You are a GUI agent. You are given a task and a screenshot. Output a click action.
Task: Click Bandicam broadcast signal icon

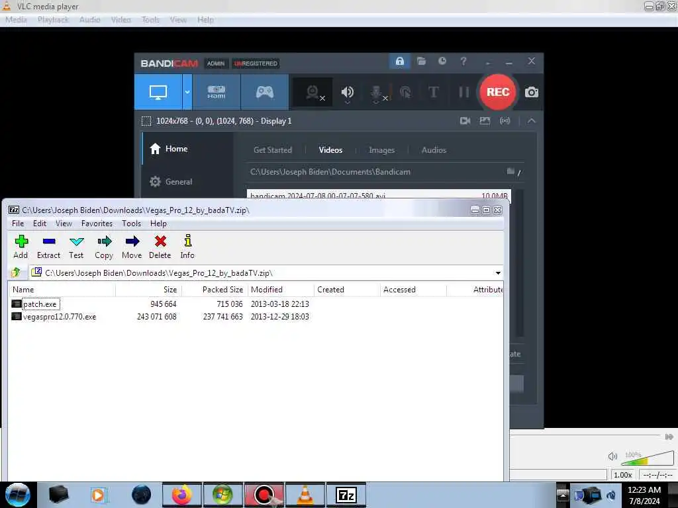coord(505,121)
